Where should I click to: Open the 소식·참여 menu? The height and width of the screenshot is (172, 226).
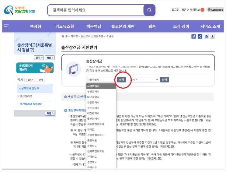181,26
